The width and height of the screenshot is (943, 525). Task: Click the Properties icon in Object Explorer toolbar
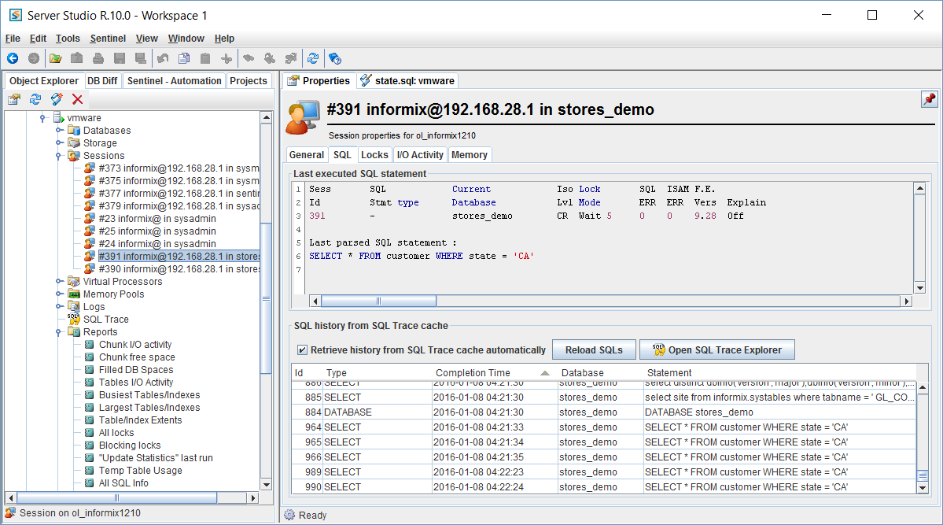(14, 99)
